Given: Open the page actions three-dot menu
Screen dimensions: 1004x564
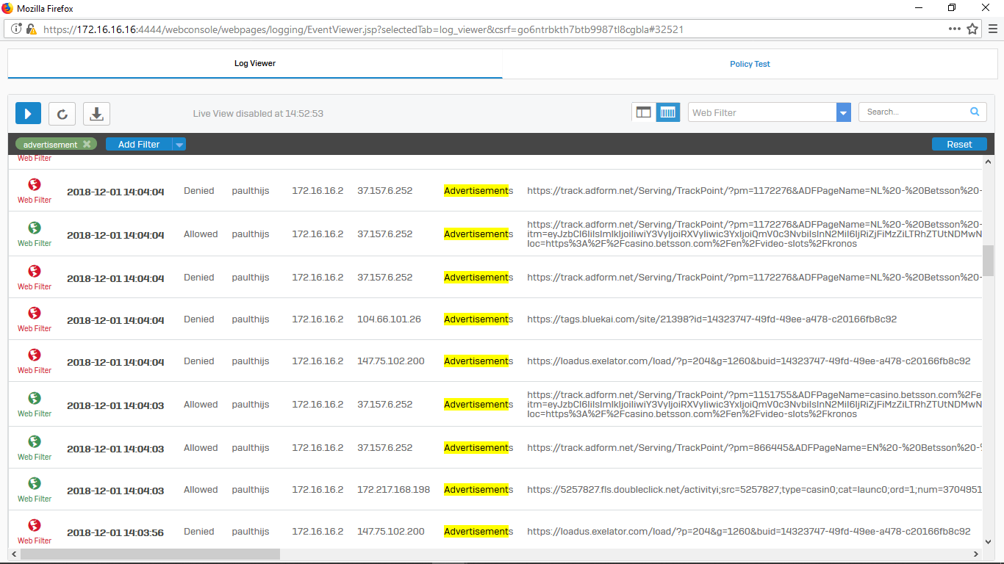Looking at the screenshot, I should point(954,29).
